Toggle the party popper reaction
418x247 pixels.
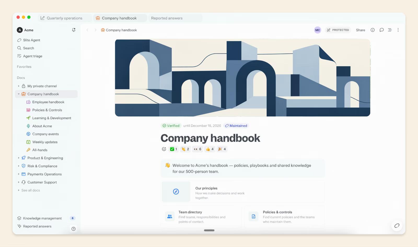pos(222,149)
